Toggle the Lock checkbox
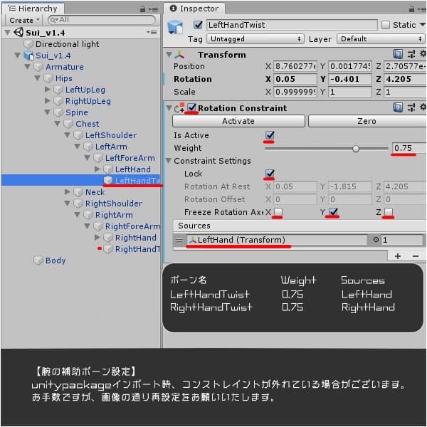This screenshot has height=427, width=427. coord(270,173)
